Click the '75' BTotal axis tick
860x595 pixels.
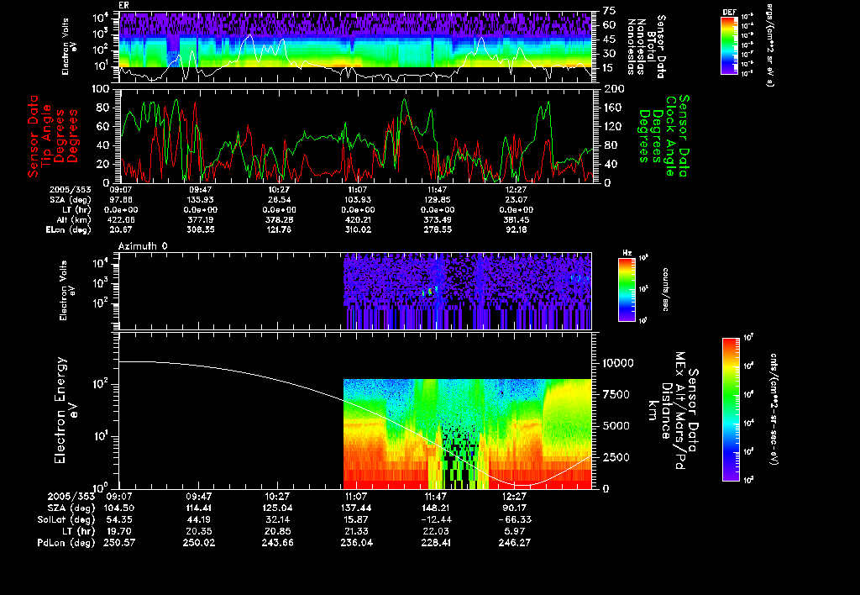coord(610,11)
